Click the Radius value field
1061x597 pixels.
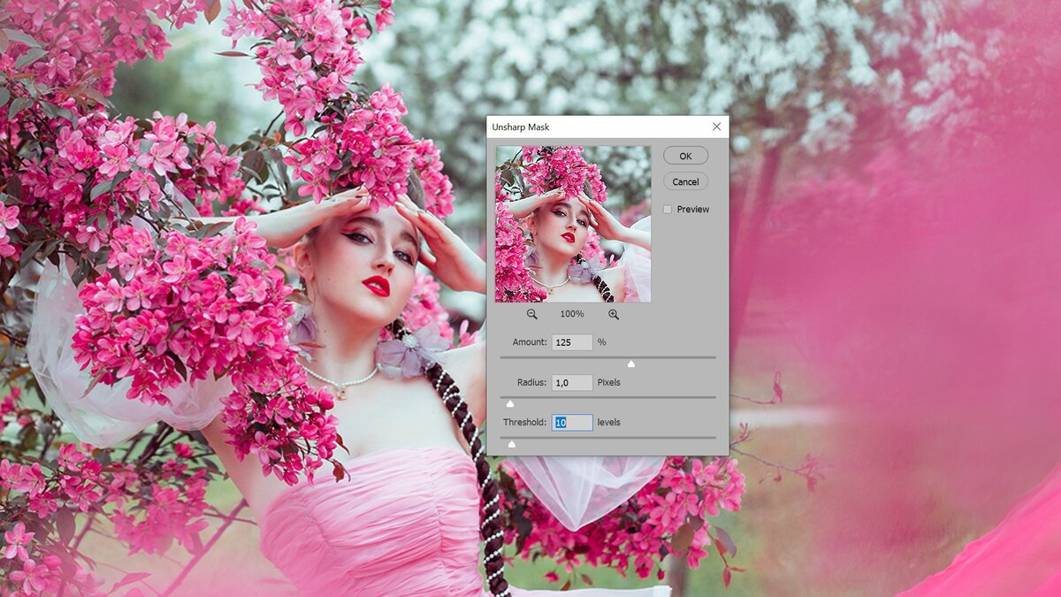[x=572, y=383]
